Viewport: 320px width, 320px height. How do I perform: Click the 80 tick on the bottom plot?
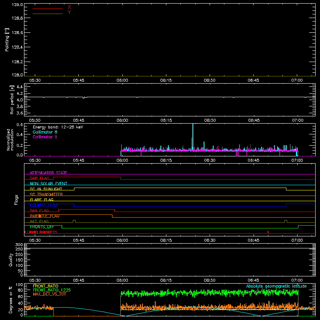pyautogui.click(x=21, y=290)
